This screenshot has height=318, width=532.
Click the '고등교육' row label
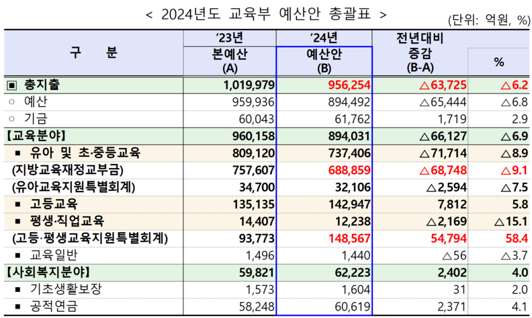coord(54,204)
